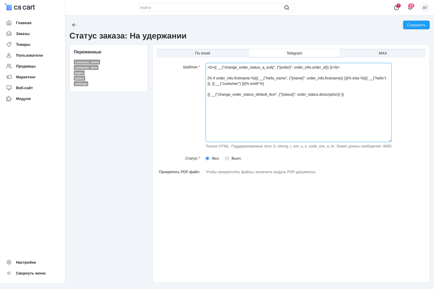
Task: Open the Товары menu item
Action: coord(23,44)
